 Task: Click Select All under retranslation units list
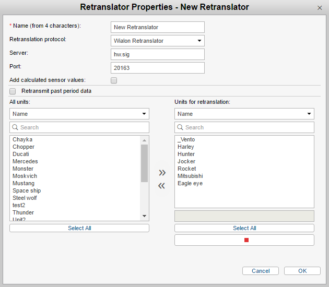pos(244,228)
